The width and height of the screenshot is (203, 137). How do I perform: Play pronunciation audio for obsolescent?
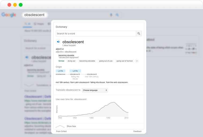click(x=58, y=42)
